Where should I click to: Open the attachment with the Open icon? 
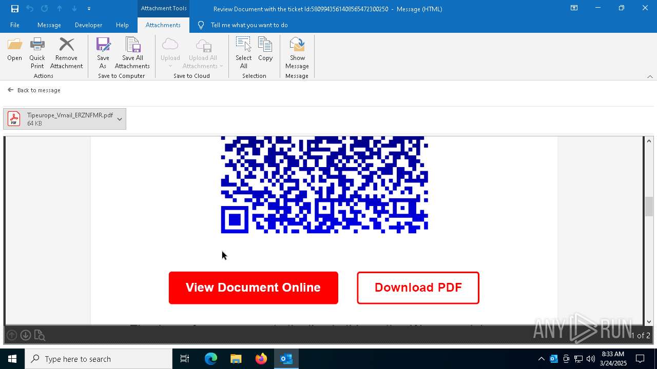(x=14, y=49)
